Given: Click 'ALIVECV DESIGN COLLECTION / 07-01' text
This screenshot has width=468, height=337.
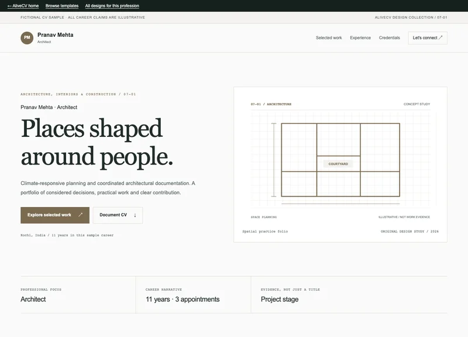Looking at the screenshot, I should pos(411,18).
